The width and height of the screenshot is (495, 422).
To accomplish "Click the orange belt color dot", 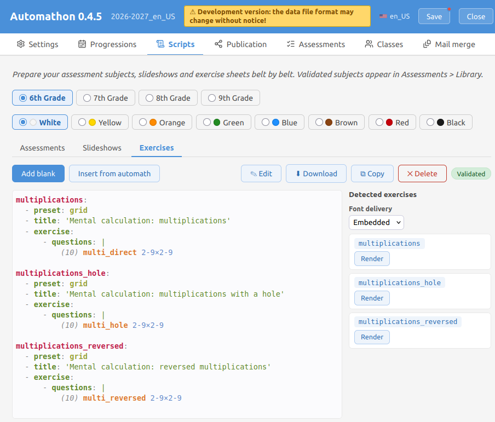I will [x=153, y=123].
